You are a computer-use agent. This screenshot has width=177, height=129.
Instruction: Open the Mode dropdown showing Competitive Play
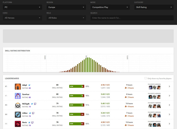point(110,7)
